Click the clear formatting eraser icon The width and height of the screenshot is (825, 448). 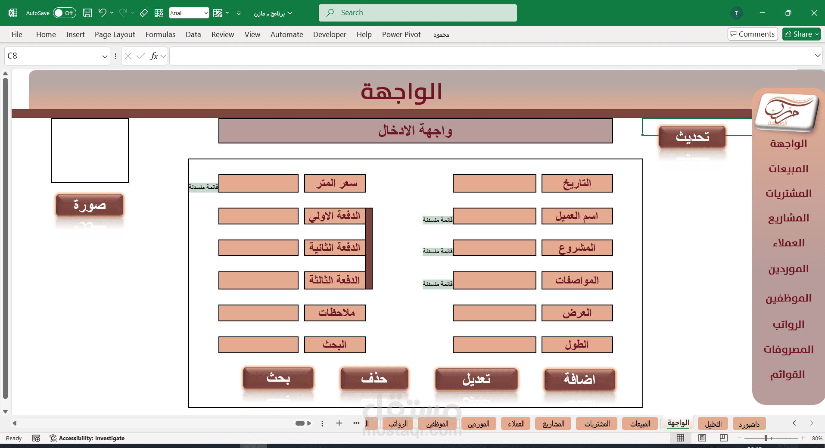[144, 13]
